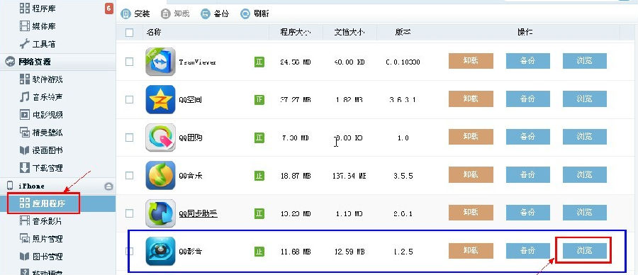
Task: Click the QQ团购 app icon
Action: click(160, 137)
